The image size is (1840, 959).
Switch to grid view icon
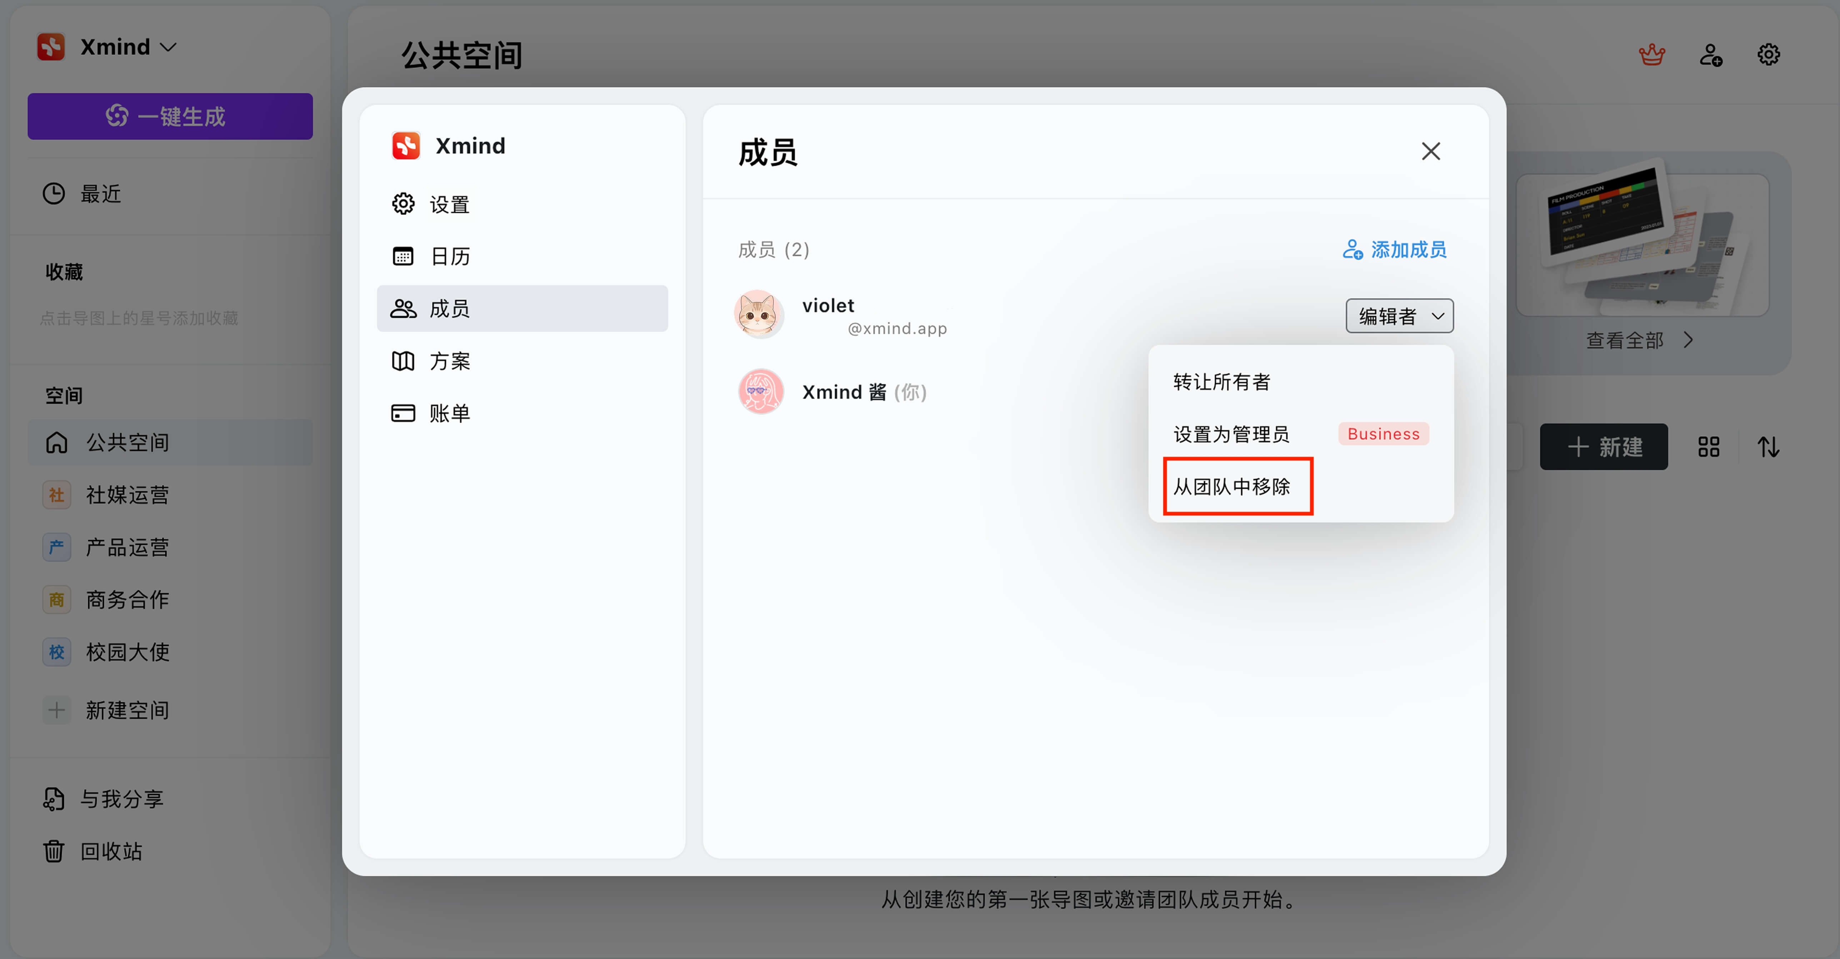[1709, 447]
